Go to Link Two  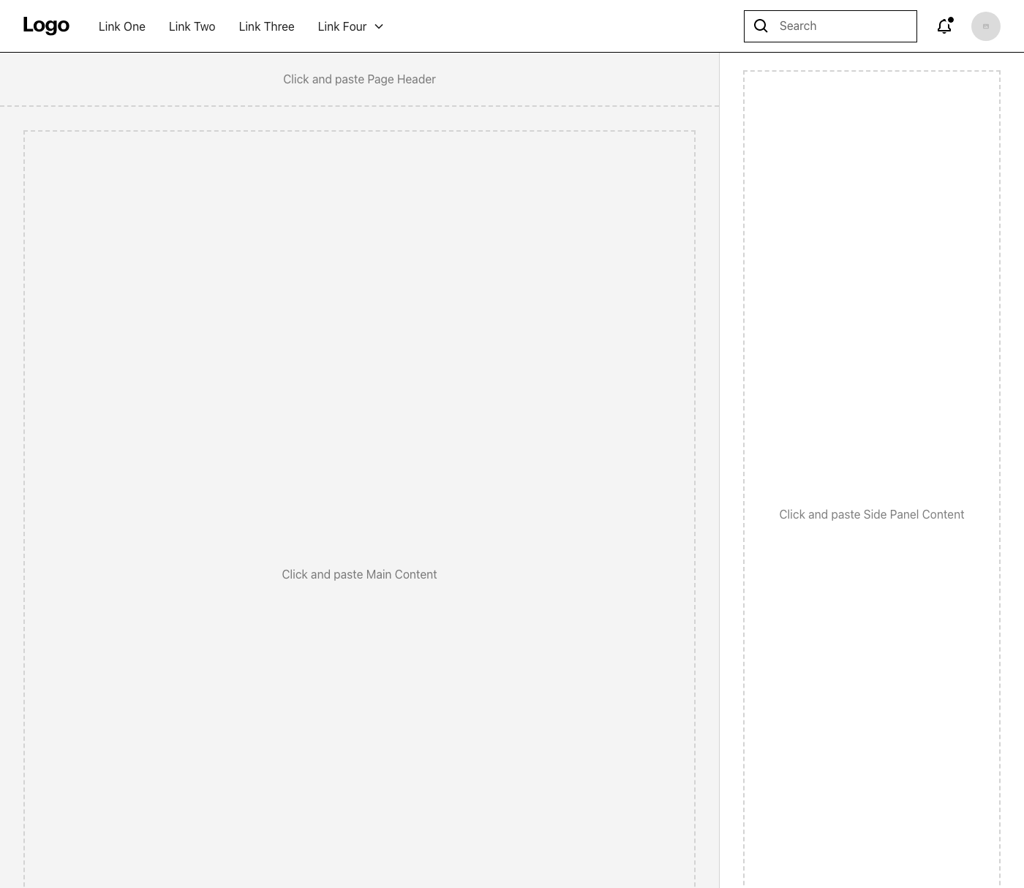[192, 26]
